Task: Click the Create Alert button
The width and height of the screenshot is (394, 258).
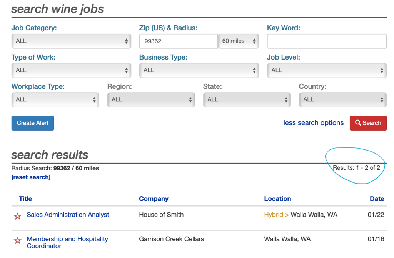Action: tap(33, 123)
